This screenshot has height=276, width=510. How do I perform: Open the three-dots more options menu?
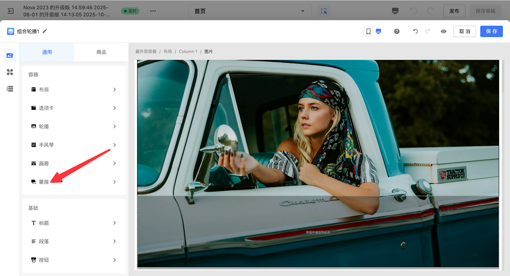(153, 11)
